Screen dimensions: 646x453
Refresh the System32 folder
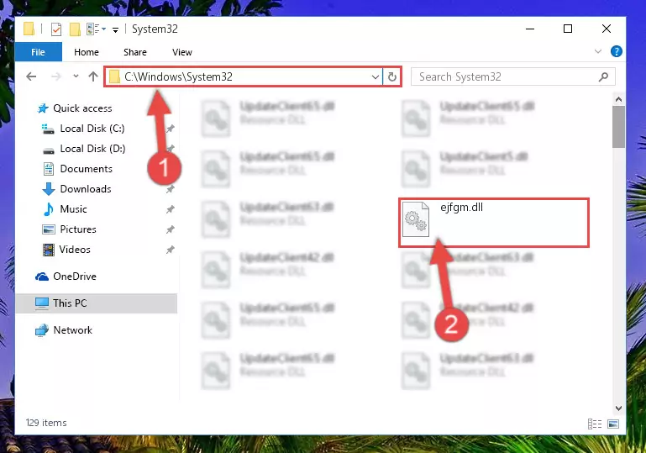392,77
